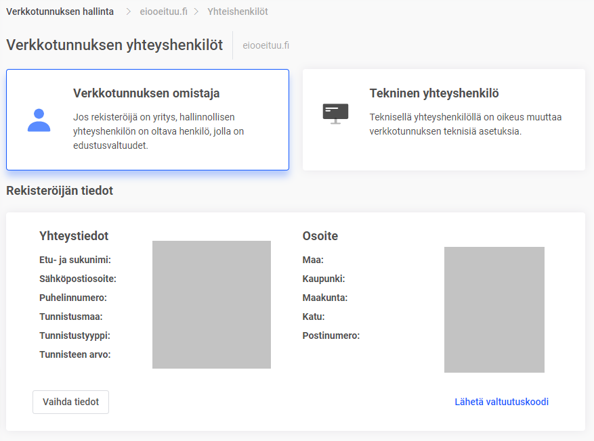Click the Tunnistustyyppi field label
Image resolution: width=594 pixels, height=441 pixels.
click(75, 335)
